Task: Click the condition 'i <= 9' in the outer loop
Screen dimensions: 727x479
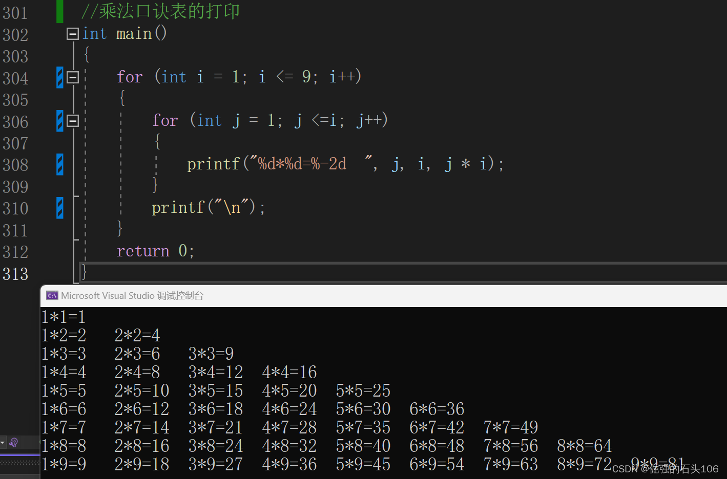Action: click(x=284, y=77)
